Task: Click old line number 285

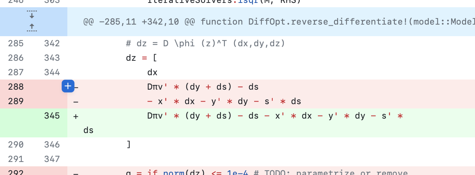Action: tap(16, 43)
